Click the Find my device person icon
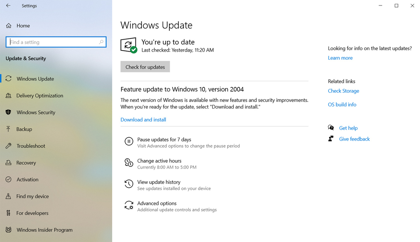 click(x=9, y=196)
